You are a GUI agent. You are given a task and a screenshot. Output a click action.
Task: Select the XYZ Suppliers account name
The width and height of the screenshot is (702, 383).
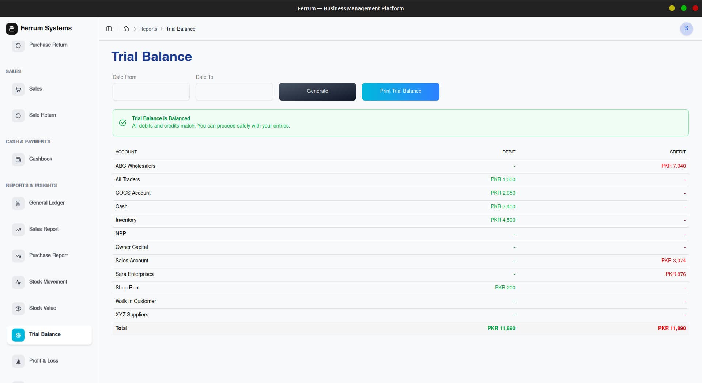132,315
